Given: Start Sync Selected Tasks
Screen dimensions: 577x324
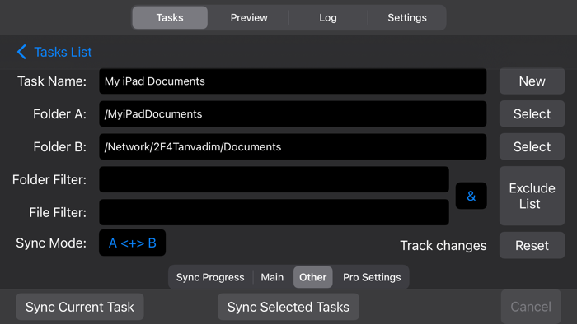Looking at the screenshot, I should (288, 307).
